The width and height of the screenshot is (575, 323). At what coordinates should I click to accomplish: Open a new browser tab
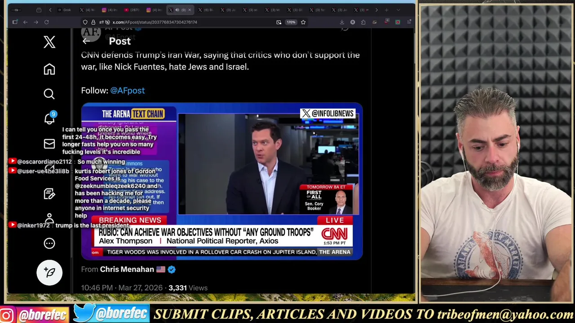tap(386, 10)
